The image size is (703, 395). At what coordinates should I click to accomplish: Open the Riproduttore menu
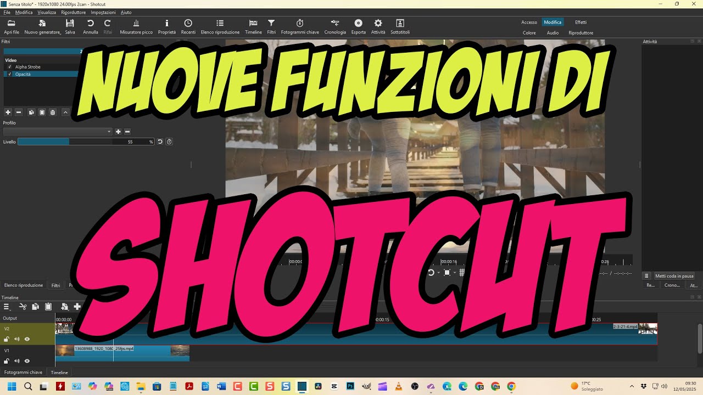click(x=73, y=12)
